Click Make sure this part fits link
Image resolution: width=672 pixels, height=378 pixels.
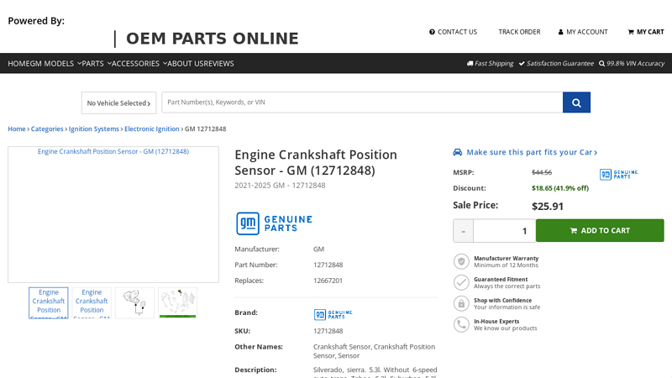[x=531, y=152]
